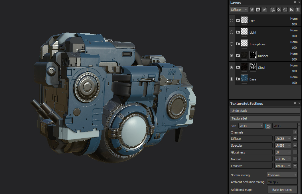Create a new layer folder
The width and height of the screenshot is (302, 194).
tap(291, 10)
